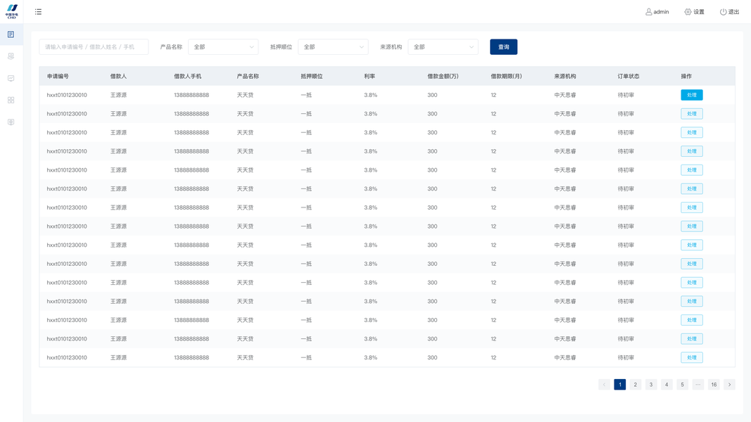The image size is (751, 422).
Task: Jump to page 5
Action: click(x=683, y=384)
